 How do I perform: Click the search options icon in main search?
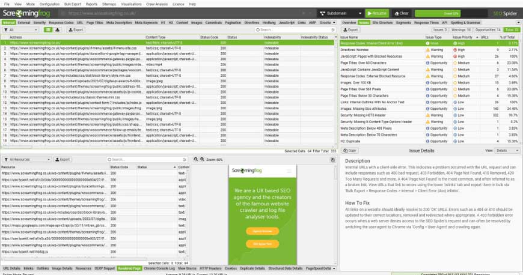click(x=333, y=29)
